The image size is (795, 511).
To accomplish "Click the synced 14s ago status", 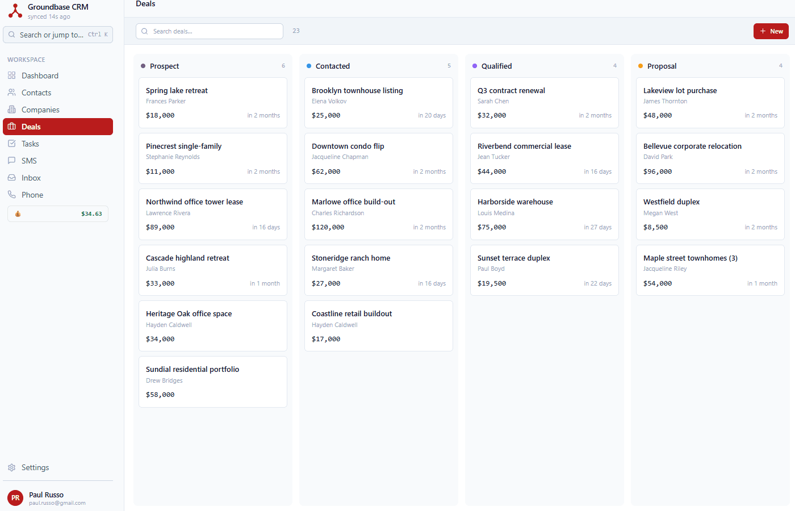I will 49,17.
